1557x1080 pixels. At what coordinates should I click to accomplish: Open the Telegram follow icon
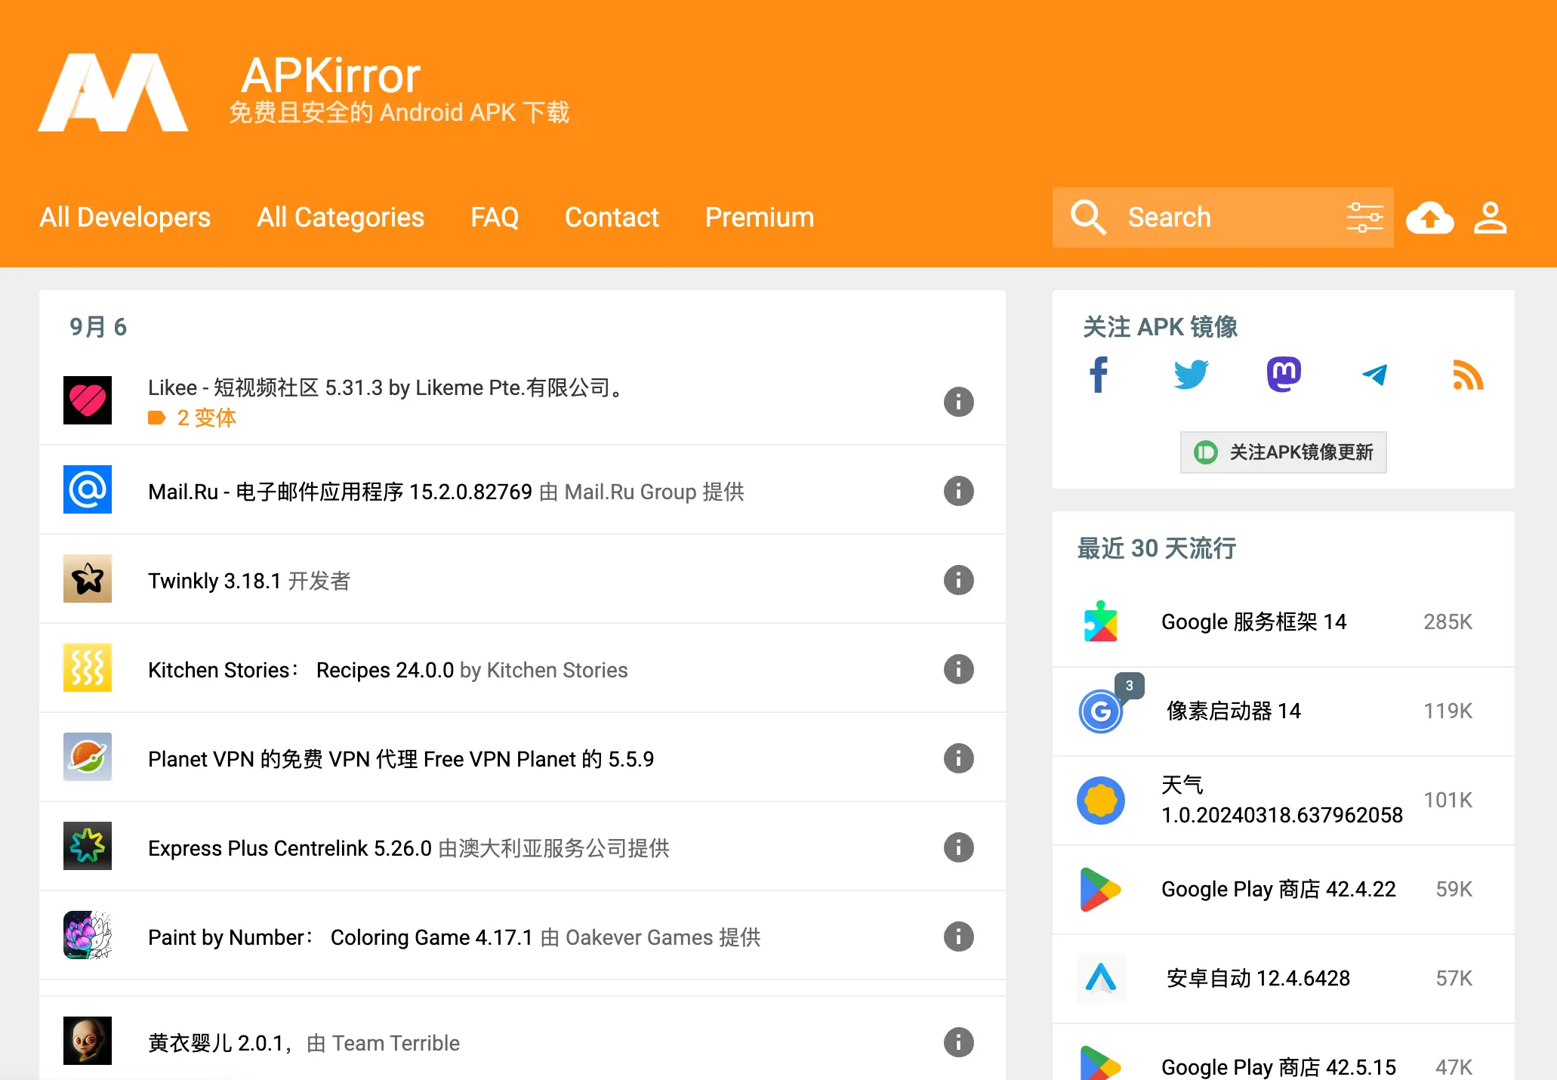[1375, 375]
